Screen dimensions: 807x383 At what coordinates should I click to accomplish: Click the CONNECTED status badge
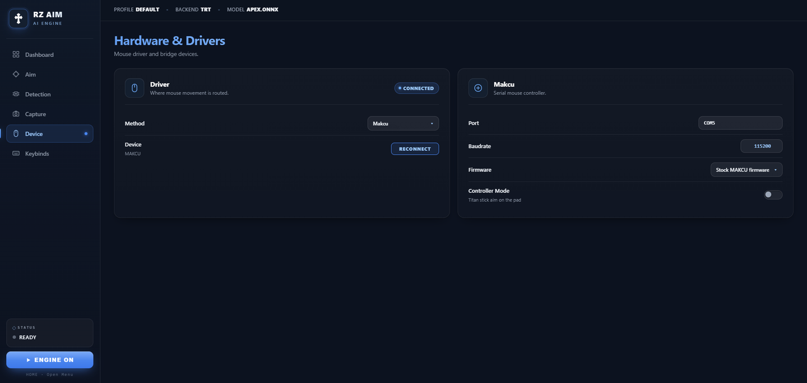pyautogui.click(x=416, y=88)
